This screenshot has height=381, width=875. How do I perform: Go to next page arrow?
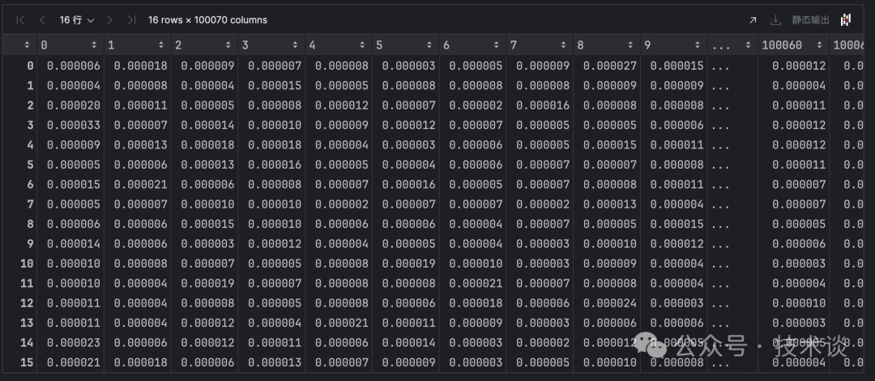point(109,20)
